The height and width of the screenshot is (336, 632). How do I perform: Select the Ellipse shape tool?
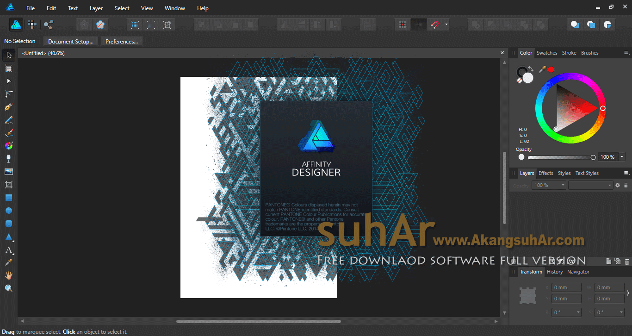pyautogui.click(x=9, y=211)
